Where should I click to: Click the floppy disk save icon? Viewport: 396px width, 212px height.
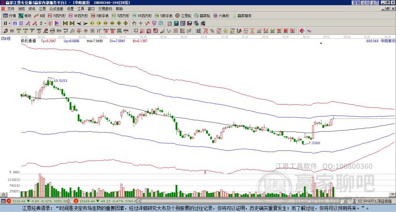(x=189, y=24)
